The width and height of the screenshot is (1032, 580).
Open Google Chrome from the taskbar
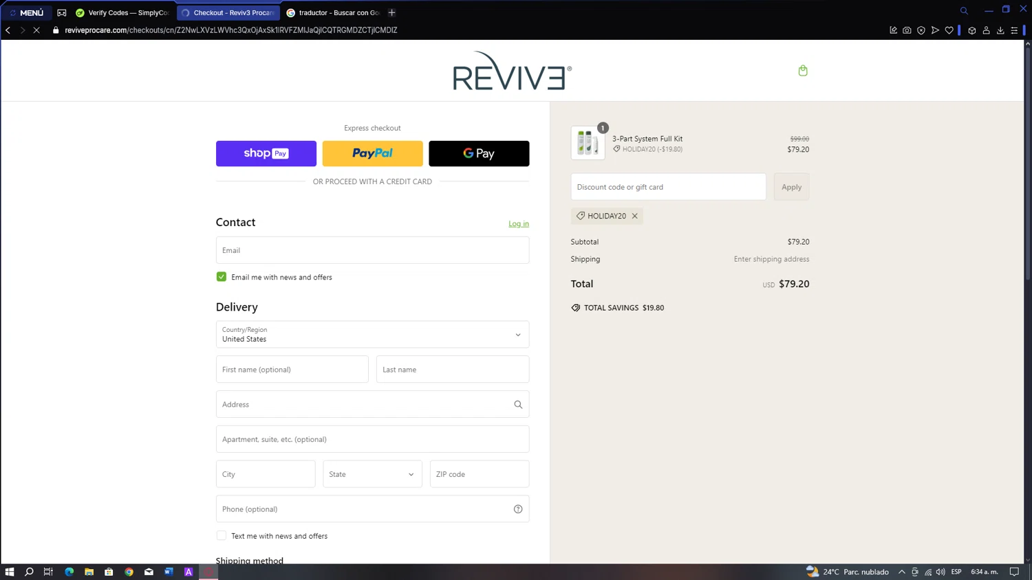[x=129, y=572]
